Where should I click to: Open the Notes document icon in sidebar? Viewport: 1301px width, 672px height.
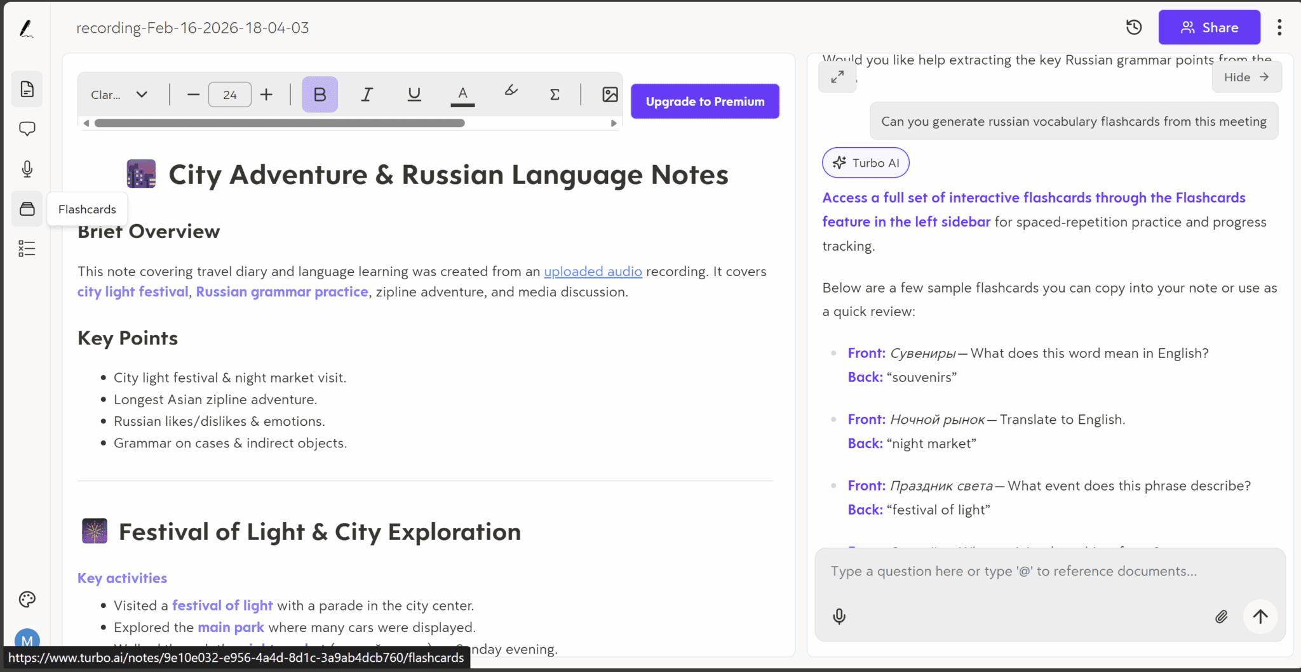[27, 89]
